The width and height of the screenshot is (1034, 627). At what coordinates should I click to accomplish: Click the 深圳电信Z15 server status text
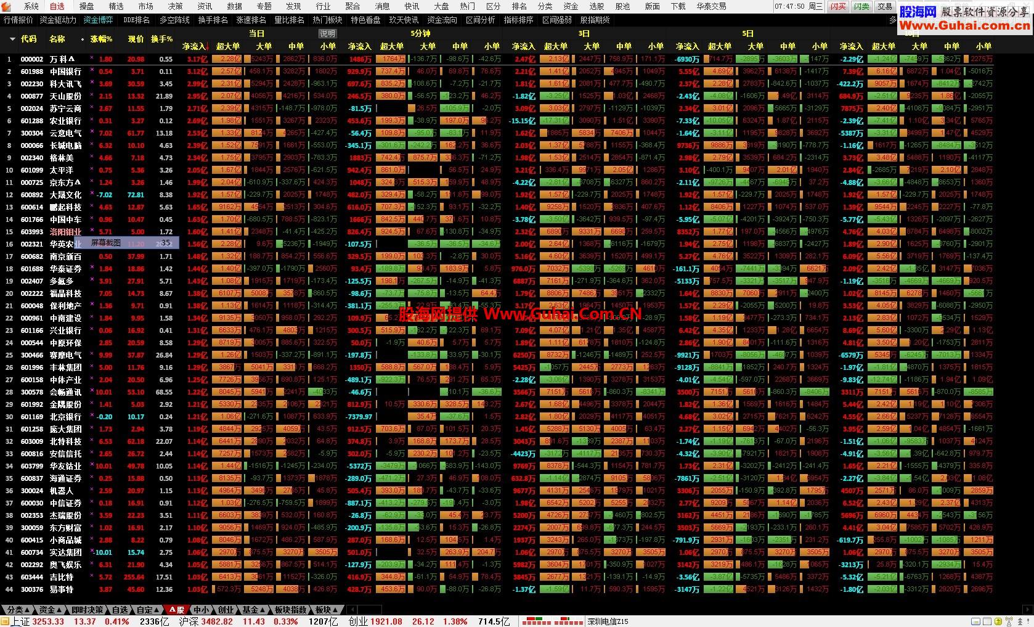608,621
